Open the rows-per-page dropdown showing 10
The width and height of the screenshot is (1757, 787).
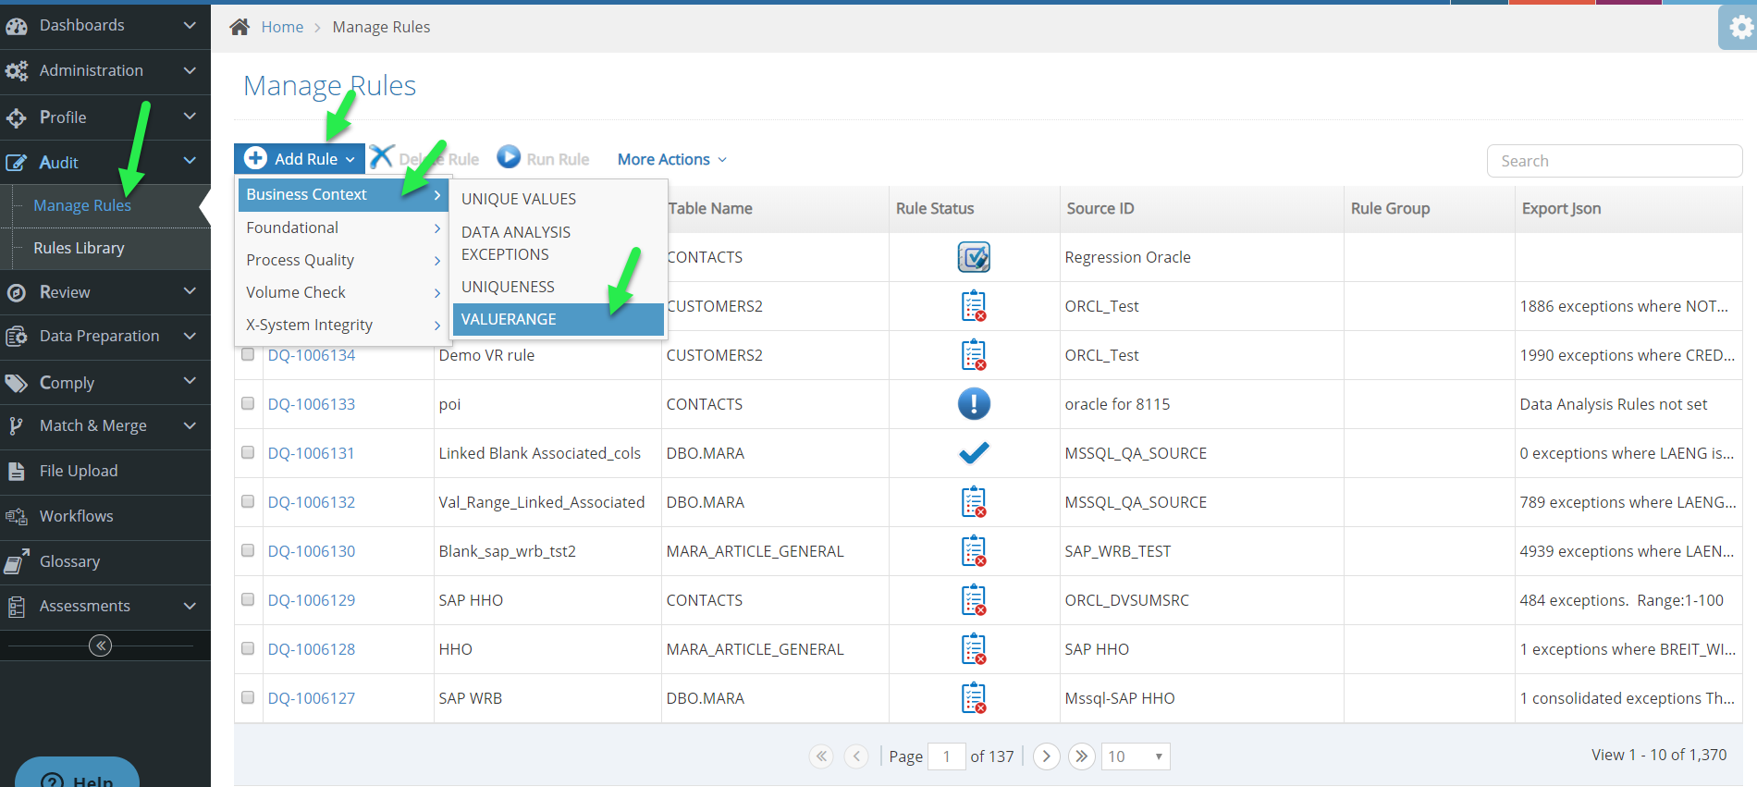1136,756
